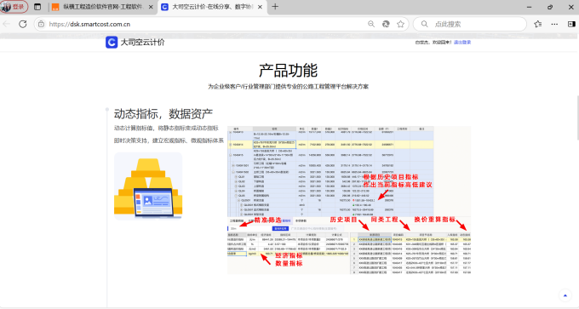
Task: Click the back-to-top arrow button
Action: coord(565,295)
